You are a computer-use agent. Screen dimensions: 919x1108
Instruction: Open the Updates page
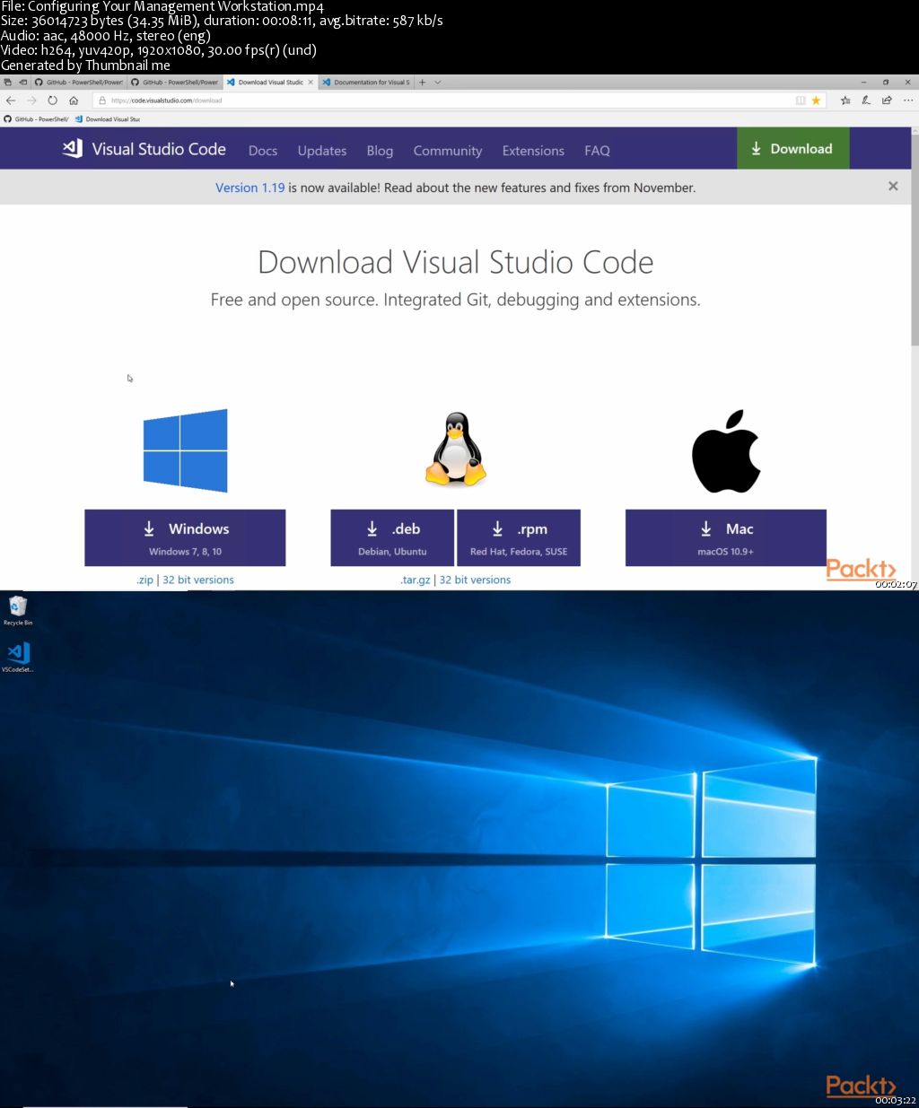pyautogui.click(x=322, y=151)
